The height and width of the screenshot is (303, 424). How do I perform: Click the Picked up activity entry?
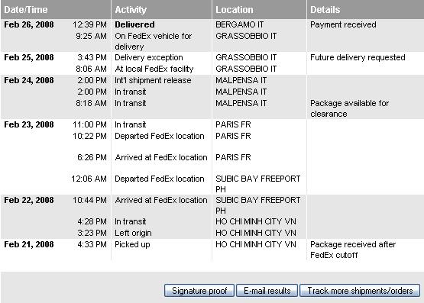[132, 245]
